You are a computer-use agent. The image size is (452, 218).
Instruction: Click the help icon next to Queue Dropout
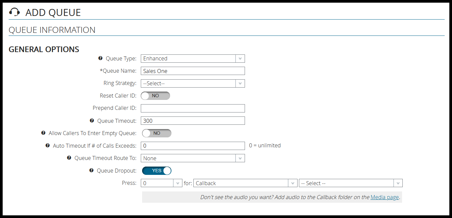pyautogui.click(x=92, y=171)
